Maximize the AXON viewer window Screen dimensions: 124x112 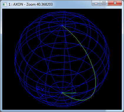coord(104,3)
